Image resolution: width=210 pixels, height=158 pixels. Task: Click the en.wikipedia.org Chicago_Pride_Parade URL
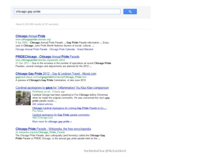tap(40, 132)
